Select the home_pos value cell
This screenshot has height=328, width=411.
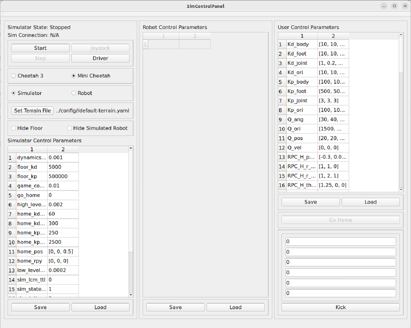(x=63, y=252)
